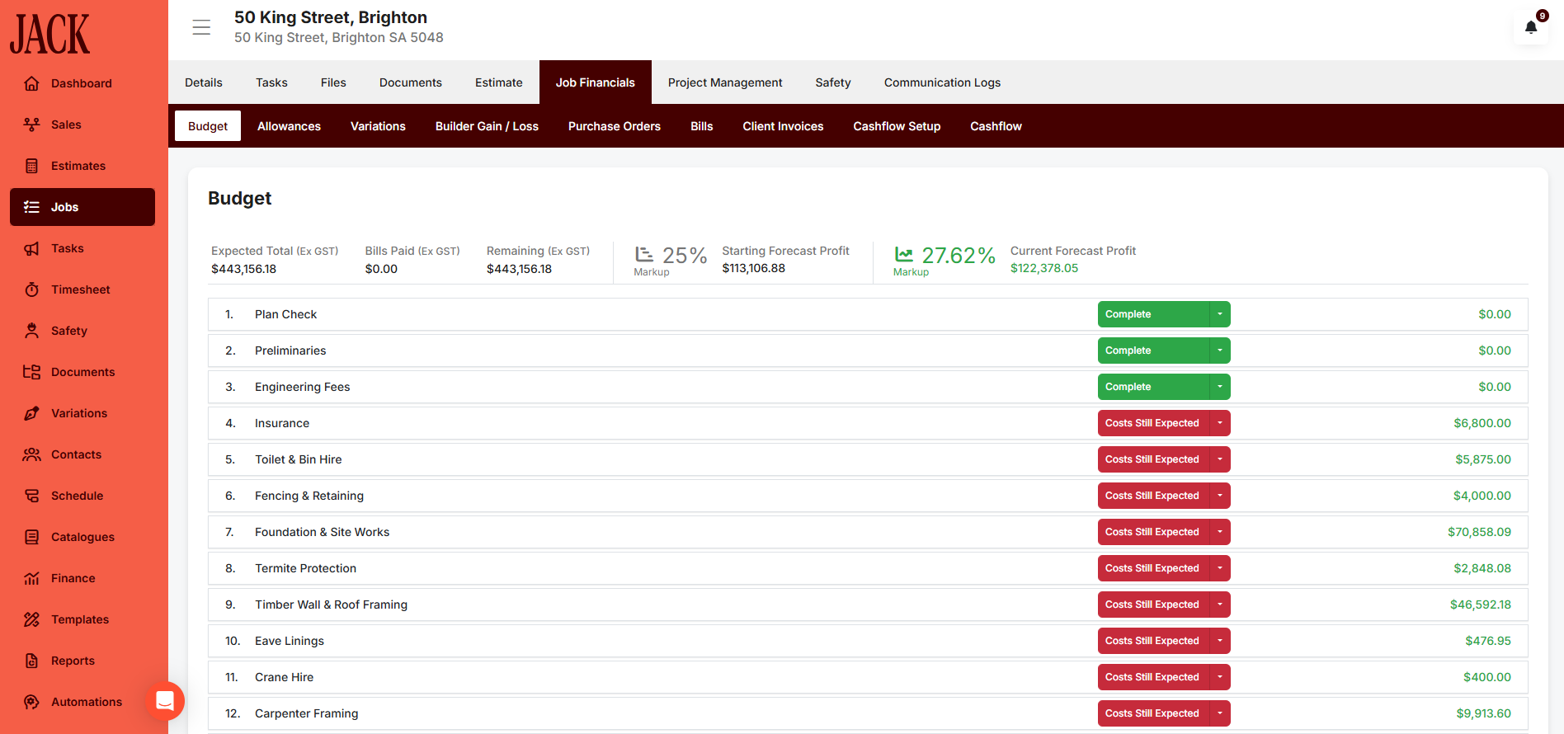Click Costs Still Expected for Carpenter Framing
Viewport: 1564px width, 734px height.
tap(1153, 713)
